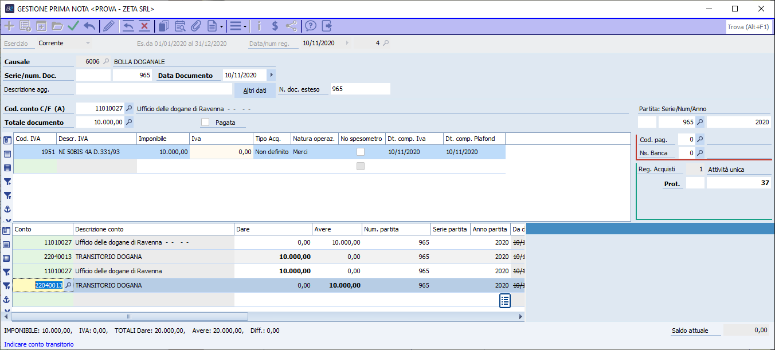This screenshot has height=350, width=775.
Task: Click the Descrizione agg. input field
Action: coord(154,89)
